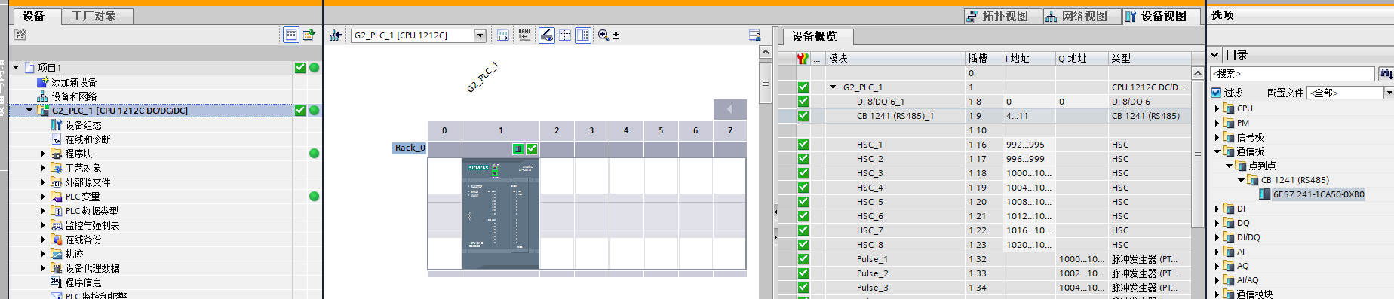Toggle the 过滤 filter checkbox
The height and width of the screenshot is (299, 1394).
[1216, 93]
